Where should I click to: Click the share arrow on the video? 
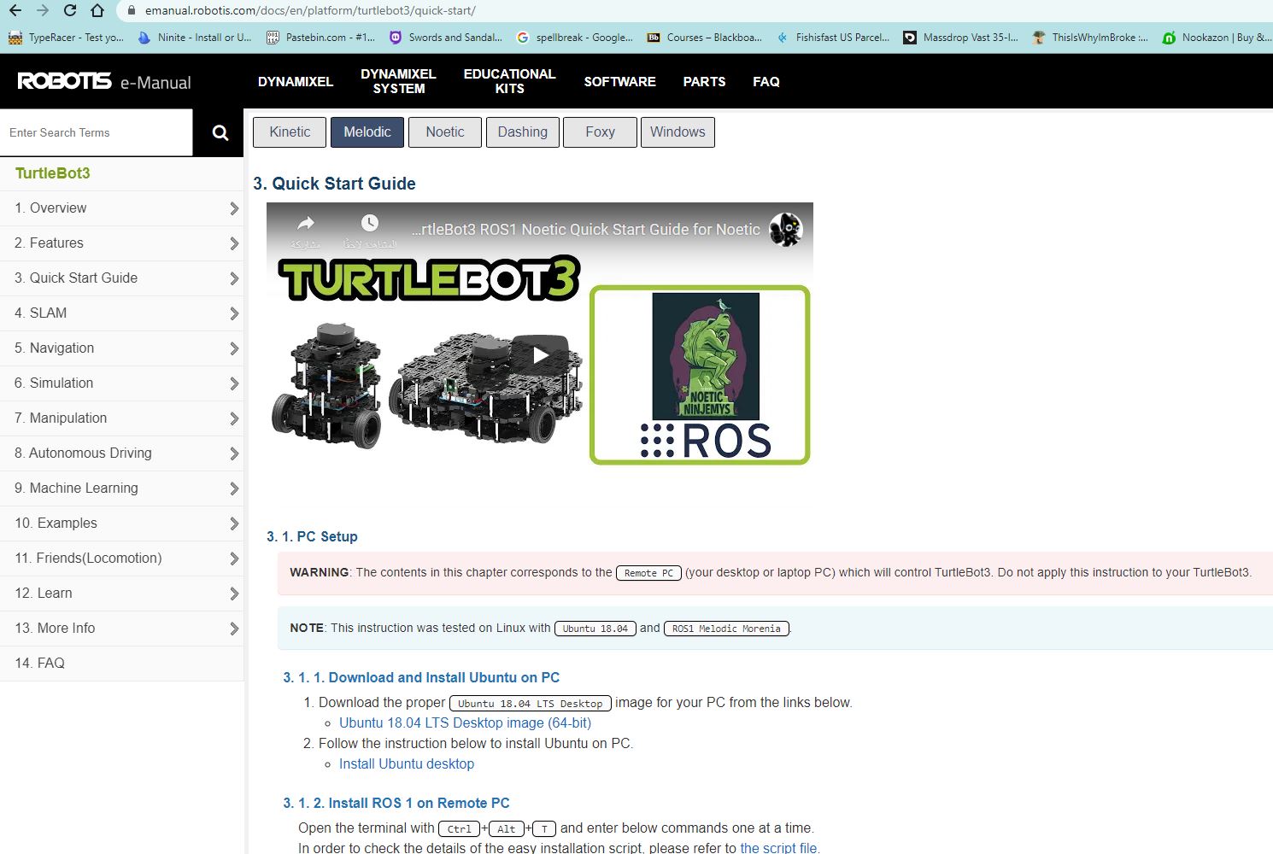[x=305, y=222]
